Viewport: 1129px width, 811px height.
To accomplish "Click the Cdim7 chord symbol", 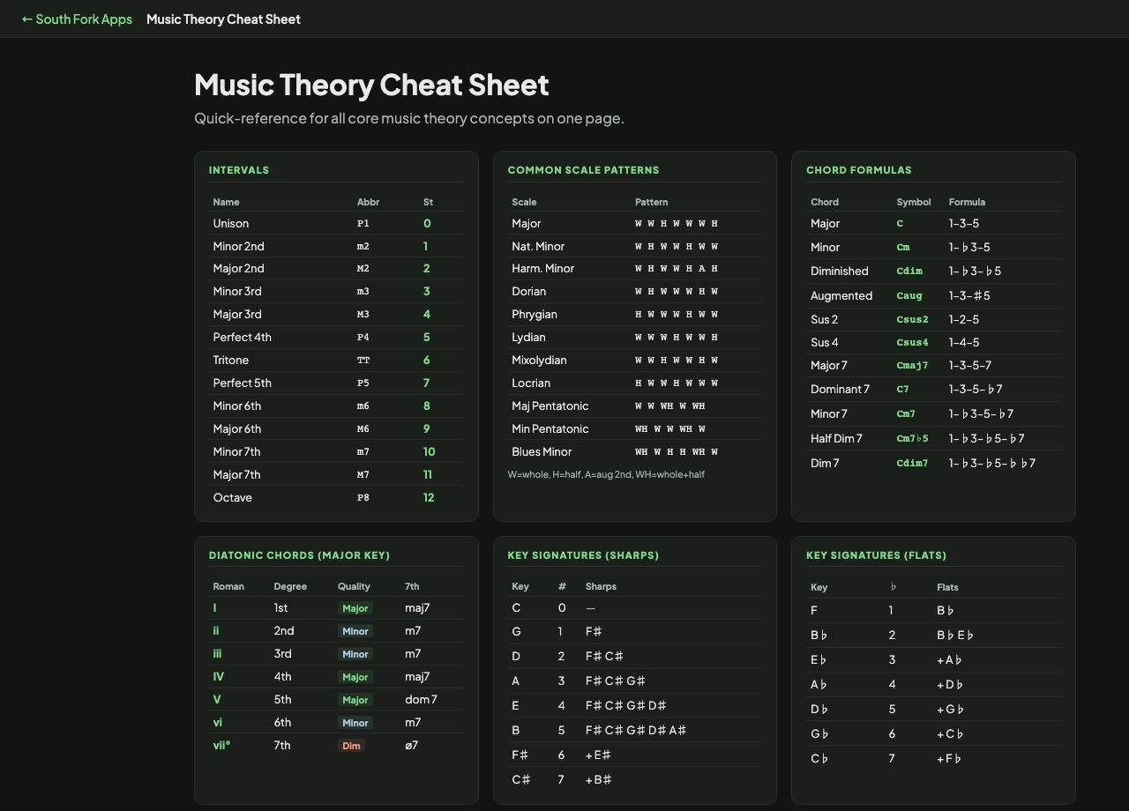I will (x=912, y=463).
